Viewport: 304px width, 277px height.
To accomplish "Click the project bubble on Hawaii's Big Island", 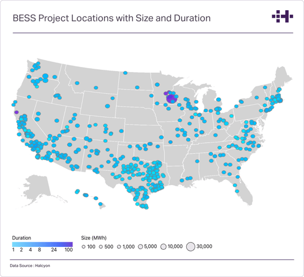I will click(x=100, y=204).
